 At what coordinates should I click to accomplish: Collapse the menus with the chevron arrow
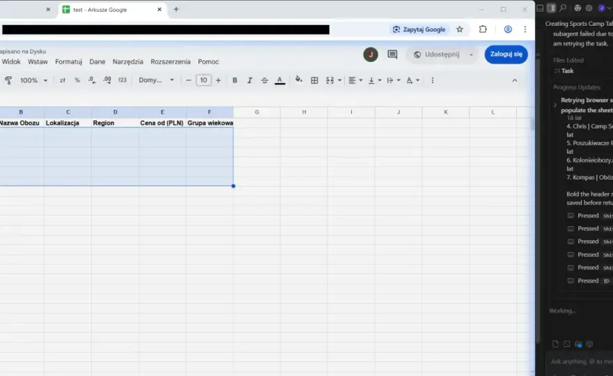pyautogui.click(x=515, y=80)
